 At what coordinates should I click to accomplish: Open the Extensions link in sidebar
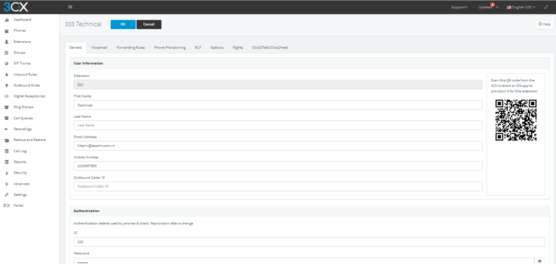tap(22, 42)
